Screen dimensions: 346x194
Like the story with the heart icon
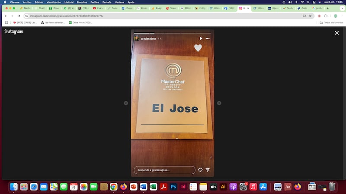200,170
